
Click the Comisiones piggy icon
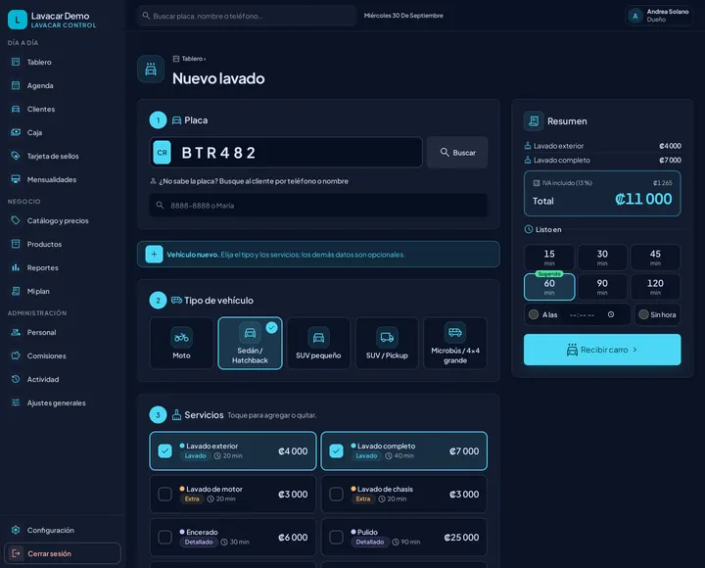pos(16,355)
